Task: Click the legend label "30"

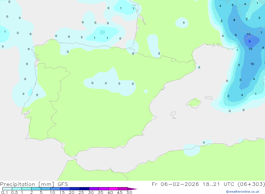Action: pos(91,192)
